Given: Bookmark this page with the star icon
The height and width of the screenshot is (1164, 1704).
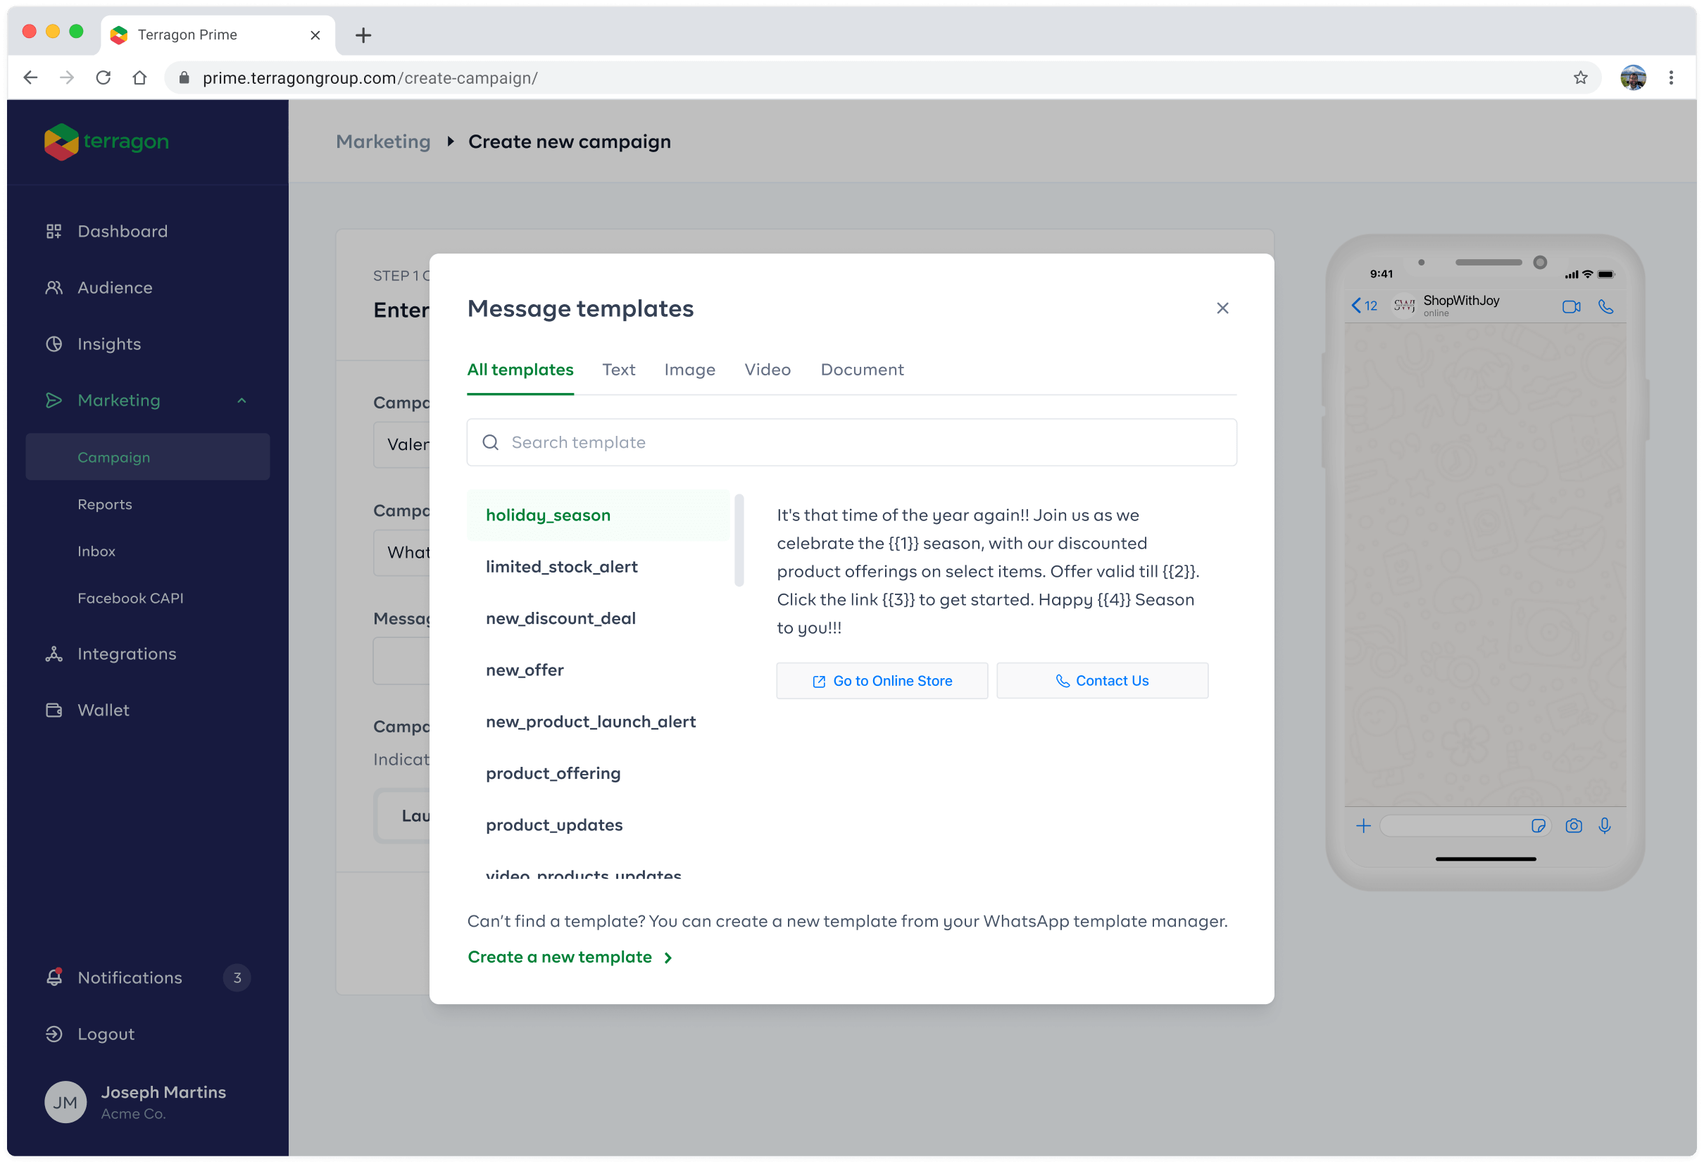Looking at the screenshot, I should point(1580,77).
